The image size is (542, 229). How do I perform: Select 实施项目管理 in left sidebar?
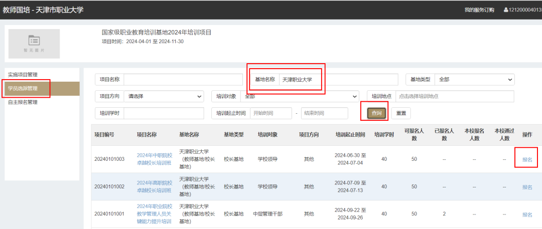coord(23,75)
